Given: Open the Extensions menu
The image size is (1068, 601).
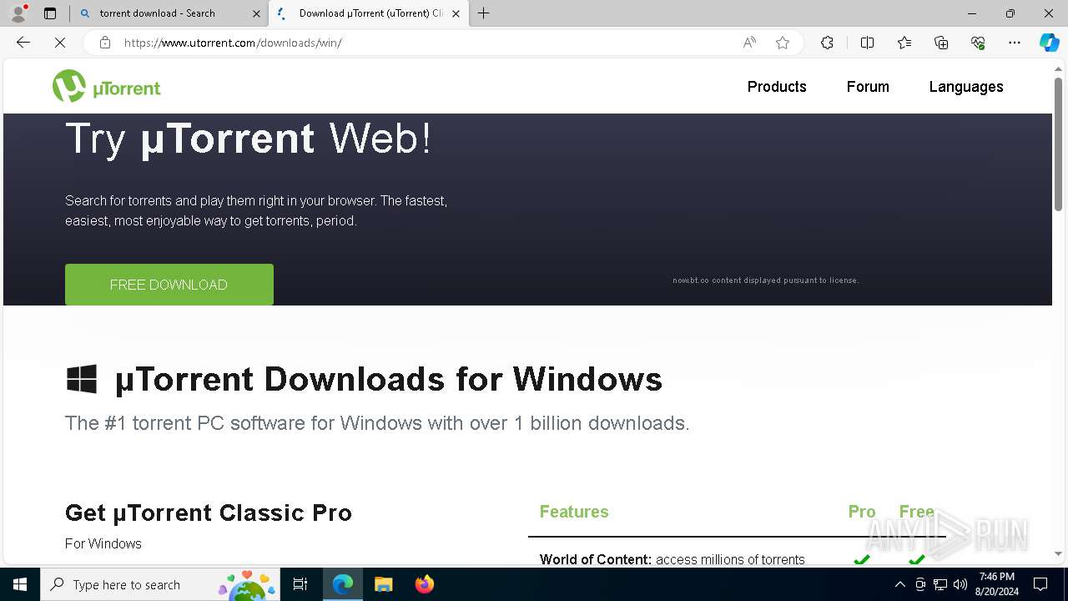Looking at the screenshot, I should pos(827,43).
